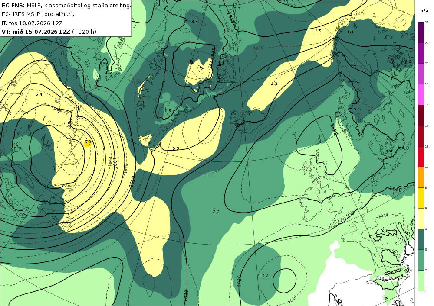Click the VT valid time line in header
The image size is (434, 306).
tap(49, 32)
